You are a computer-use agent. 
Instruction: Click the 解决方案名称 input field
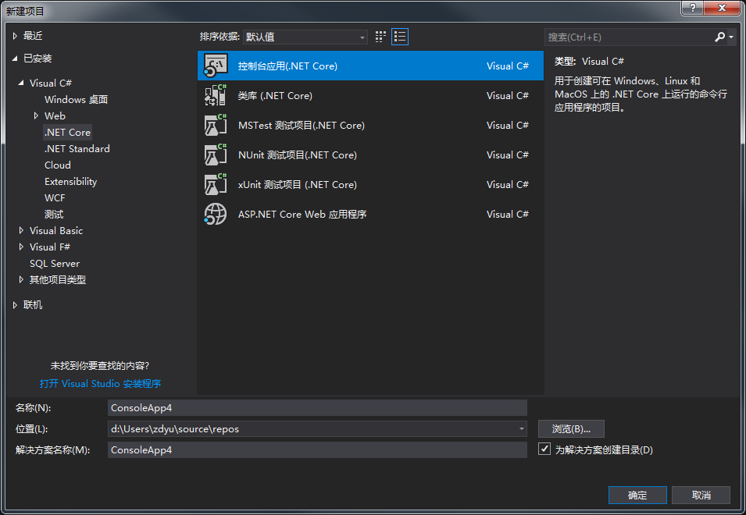click(317, 449)
